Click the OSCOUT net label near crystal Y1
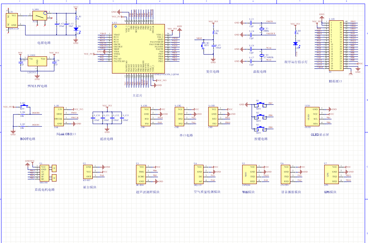 coord(271,33)
